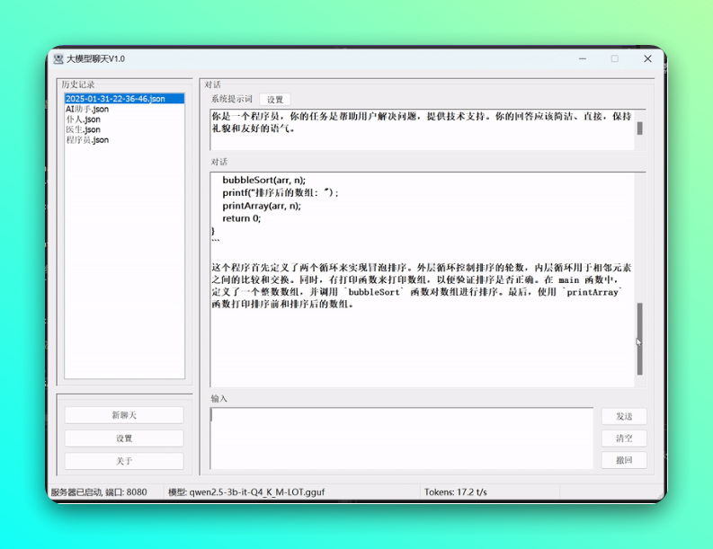713x549 pixels.
Task: Focus the message input text box
Action: coord(402,438)
